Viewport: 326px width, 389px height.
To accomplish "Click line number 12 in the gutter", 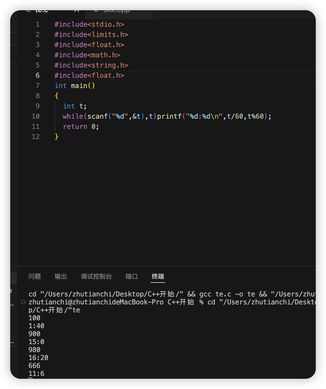I will (36, 137).
